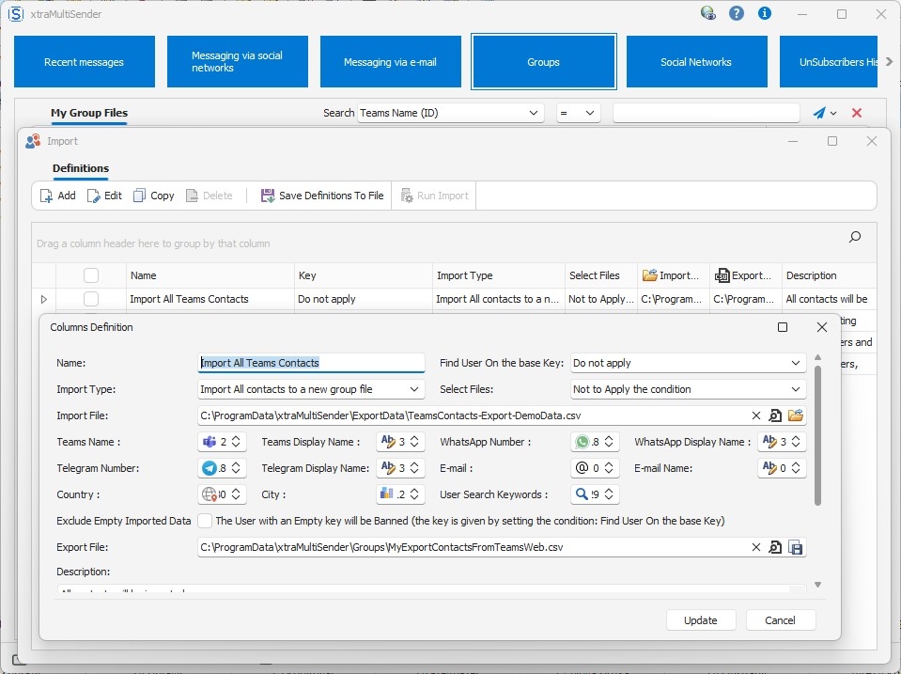Click the Name input field

click(311, 363)
